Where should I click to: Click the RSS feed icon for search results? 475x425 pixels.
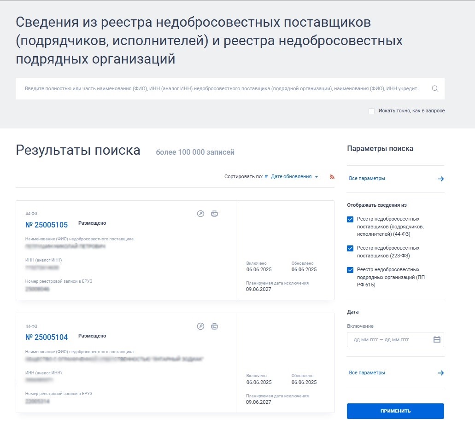point(332,176)
